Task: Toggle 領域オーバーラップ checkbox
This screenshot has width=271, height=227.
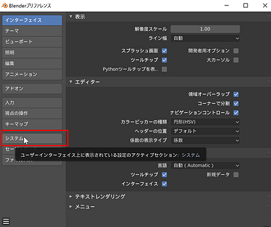Action: point(236,94)
